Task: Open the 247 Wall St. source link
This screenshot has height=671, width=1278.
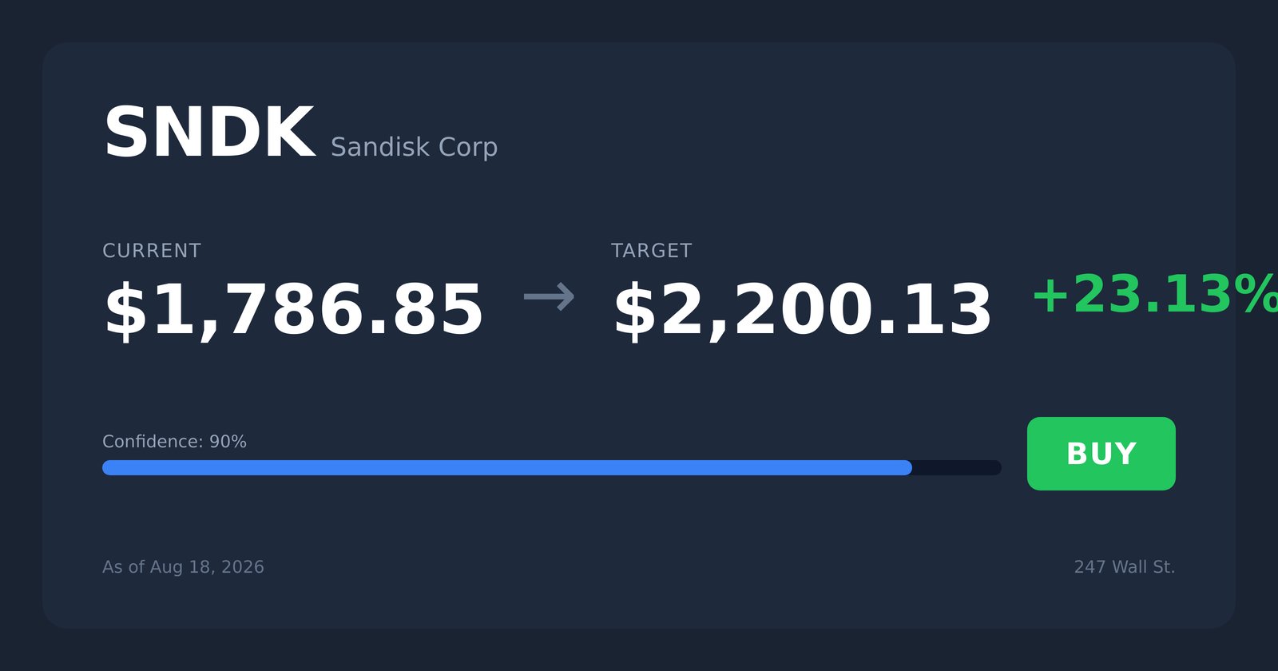Action: point(1125,567)
